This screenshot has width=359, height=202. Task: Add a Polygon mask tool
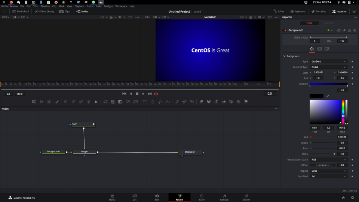point(160,102)
